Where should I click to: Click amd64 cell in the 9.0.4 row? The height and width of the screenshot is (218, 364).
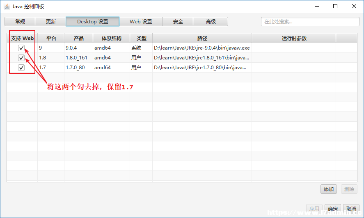(112, 48)
